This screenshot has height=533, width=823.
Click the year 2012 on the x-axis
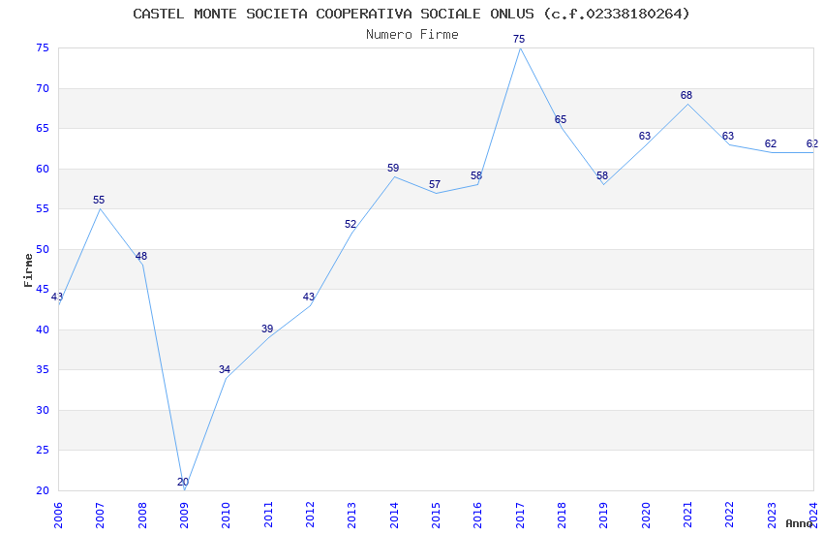(310, 515)
